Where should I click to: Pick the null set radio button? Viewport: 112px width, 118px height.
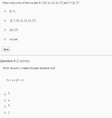pos(5,39)
